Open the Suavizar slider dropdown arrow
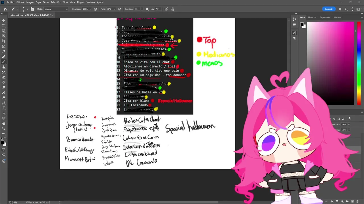Viewport: 364px width, 204px height. pos(142,9)
